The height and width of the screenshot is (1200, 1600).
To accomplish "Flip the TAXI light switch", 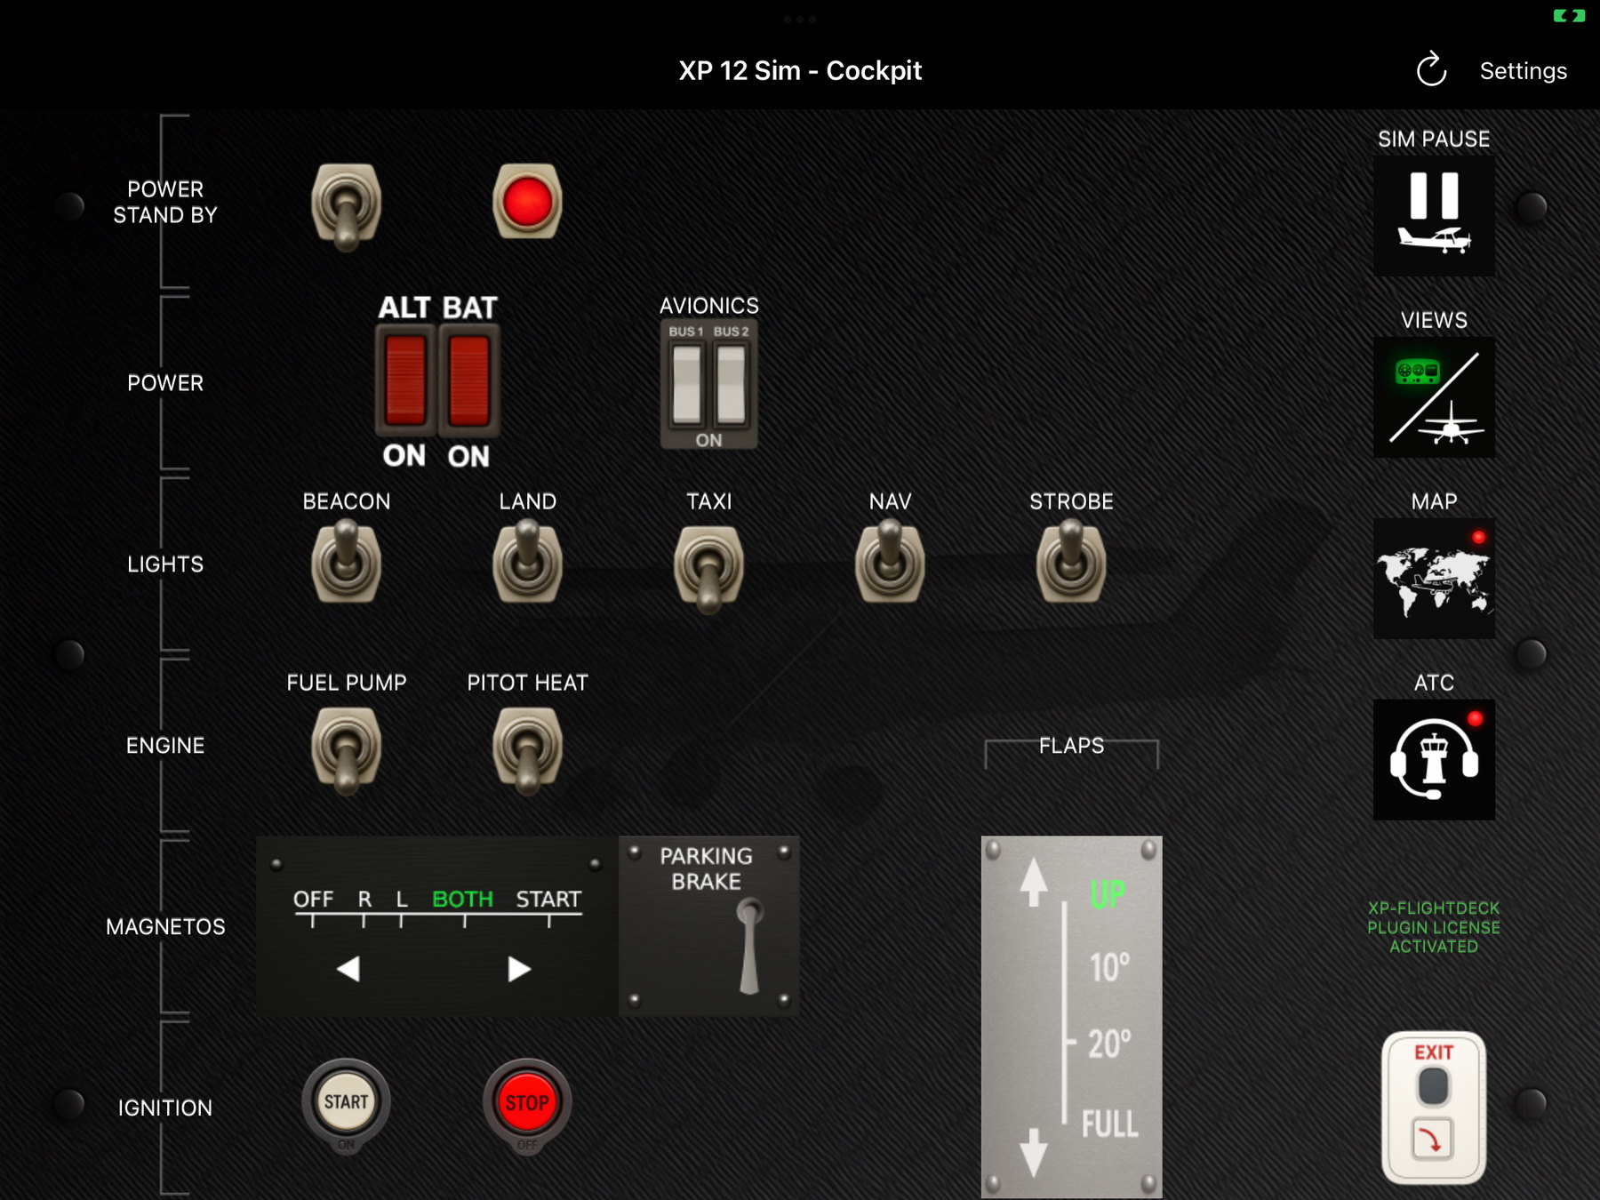I will (708, 569).
